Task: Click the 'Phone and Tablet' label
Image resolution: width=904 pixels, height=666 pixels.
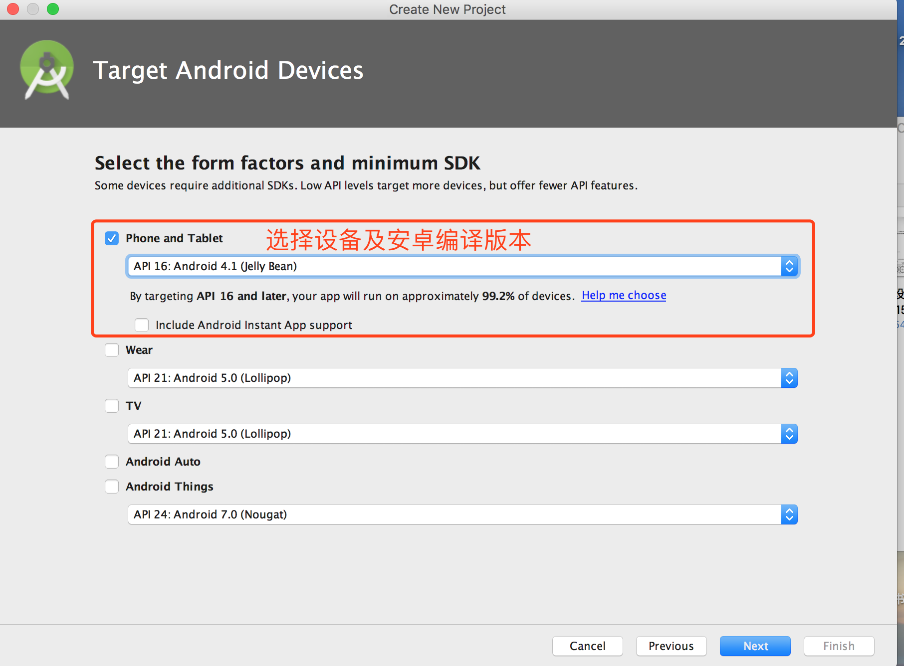Action: tap(174, 238)
